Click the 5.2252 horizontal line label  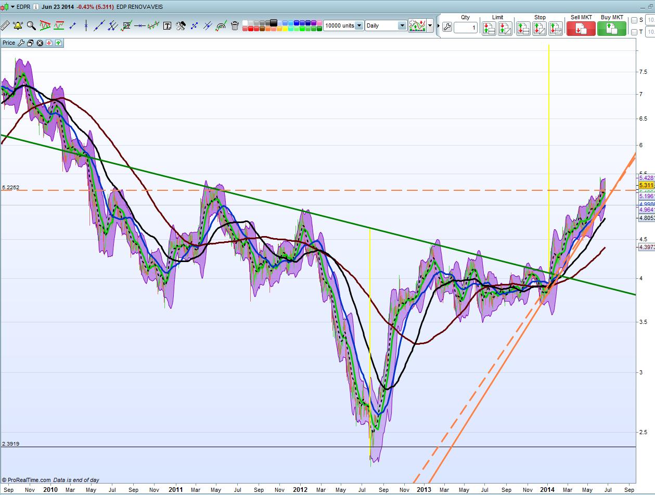11,187
